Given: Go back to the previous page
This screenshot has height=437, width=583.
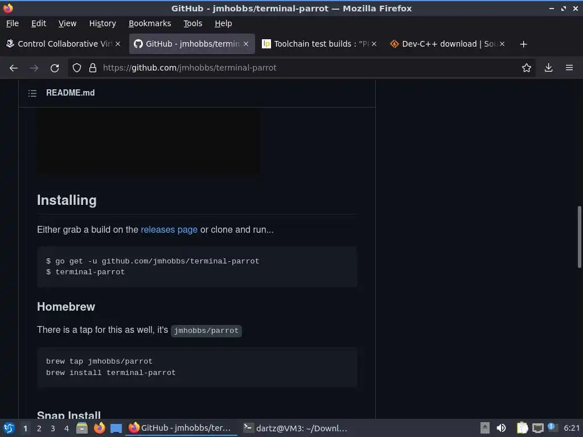Looking at the screenshot, I should pyautogui.click(x=14, y=68).
